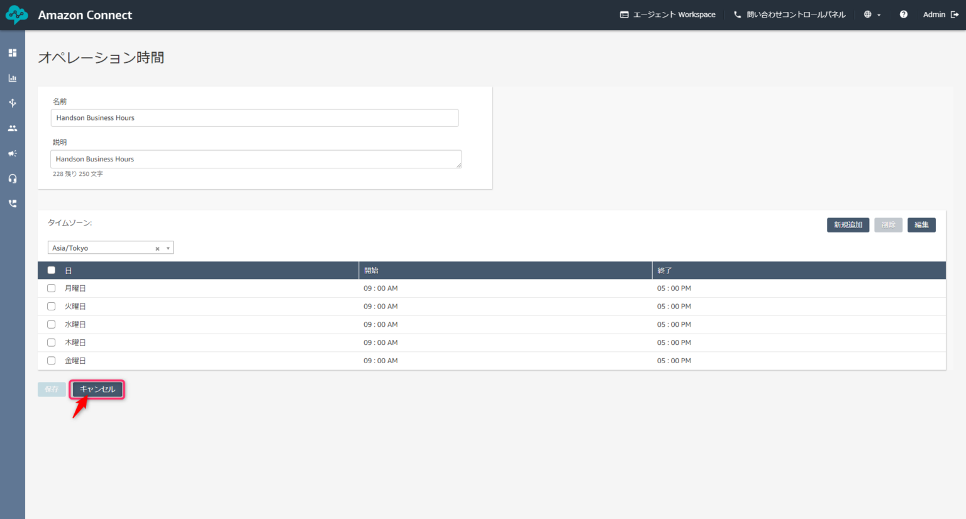Toggle the select-all days header checkbox

click(52, 270)
